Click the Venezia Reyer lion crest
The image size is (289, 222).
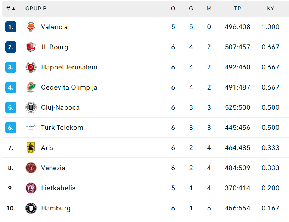[x=31, y=168]
